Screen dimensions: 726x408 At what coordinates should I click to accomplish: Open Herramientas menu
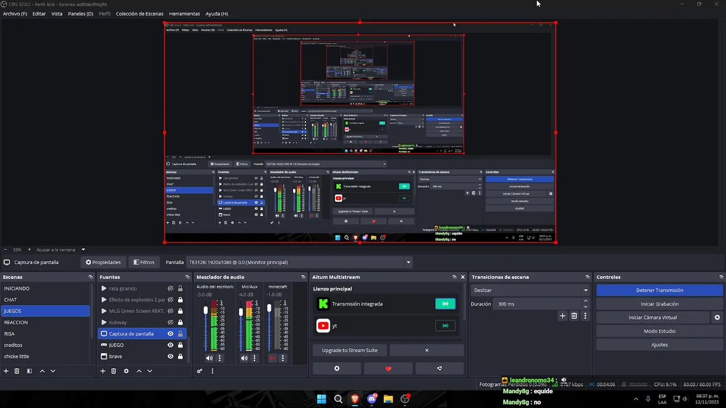184,14
